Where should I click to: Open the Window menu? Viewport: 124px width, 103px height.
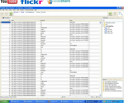[22, 10]
